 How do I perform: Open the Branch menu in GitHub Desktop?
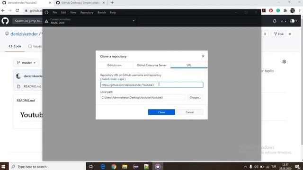point(102,13)
